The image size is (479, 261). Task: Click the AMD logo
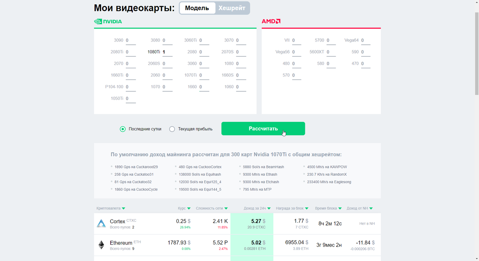(271, 22)
